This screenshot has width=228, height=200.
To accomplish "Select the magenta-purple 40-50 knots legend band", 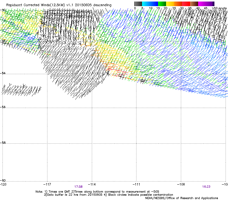I will [206, 4].
